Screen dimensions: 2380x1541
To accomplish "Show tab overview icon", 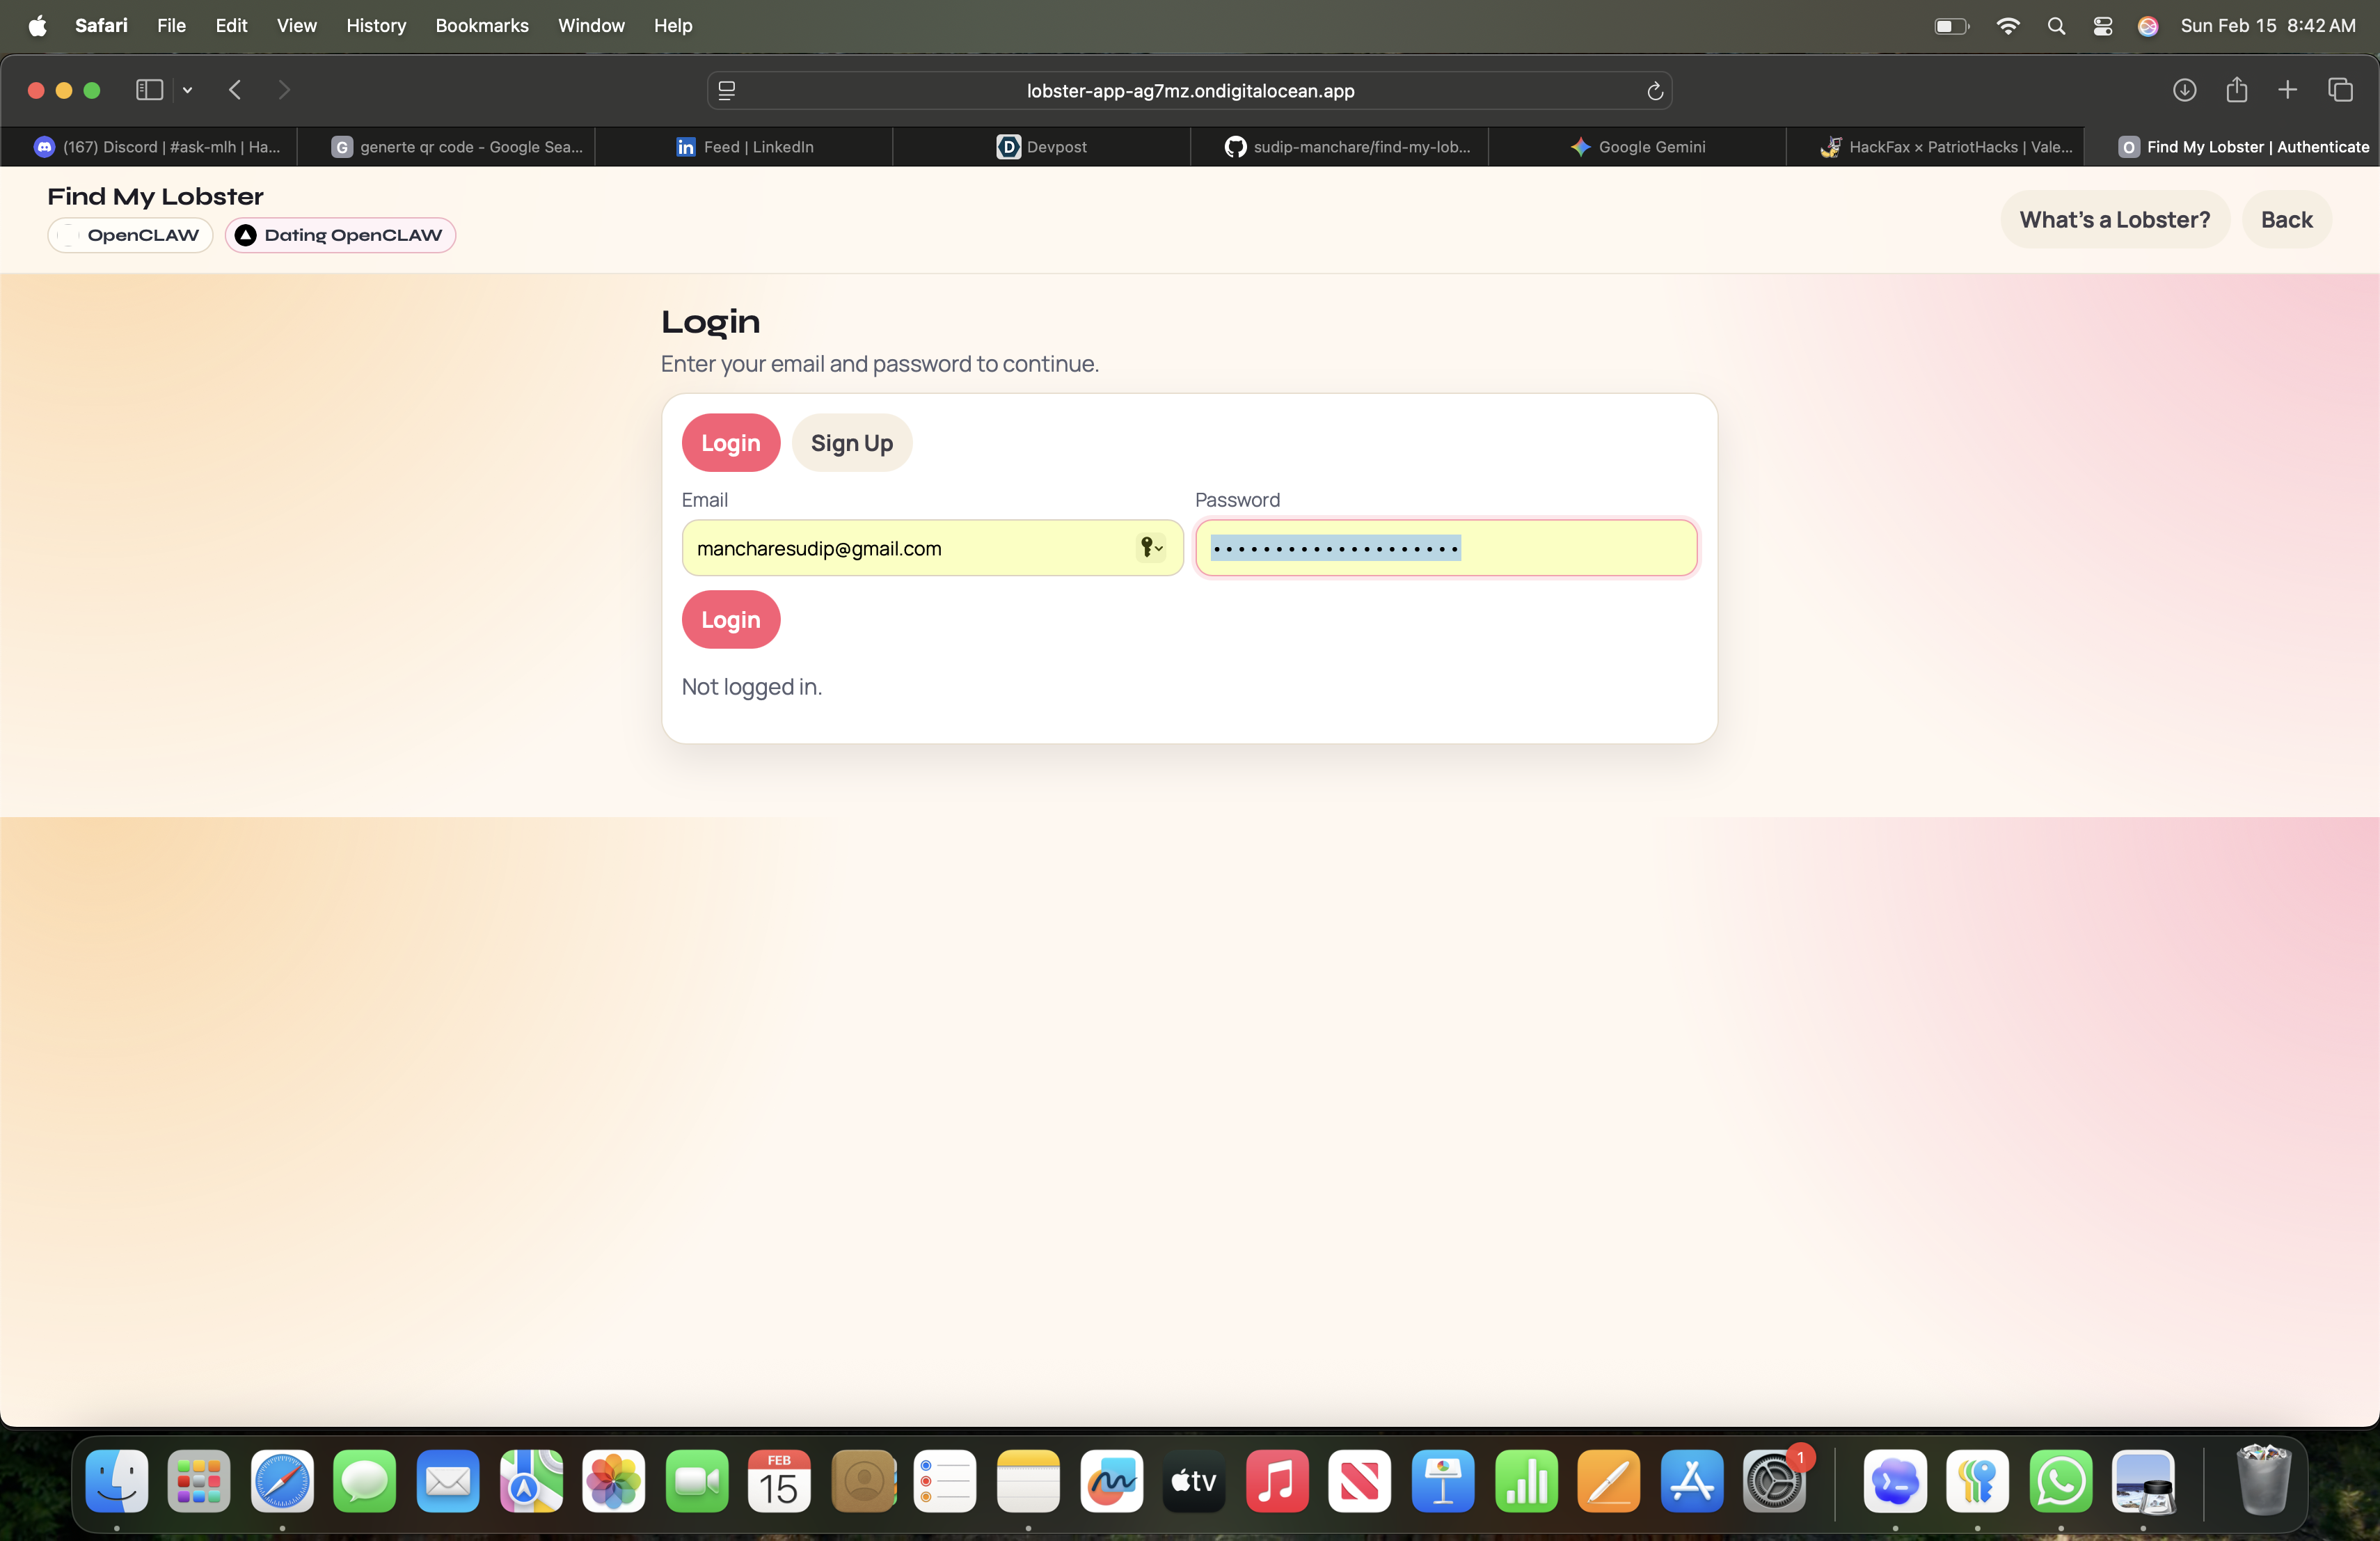I will click(2340, 90).
